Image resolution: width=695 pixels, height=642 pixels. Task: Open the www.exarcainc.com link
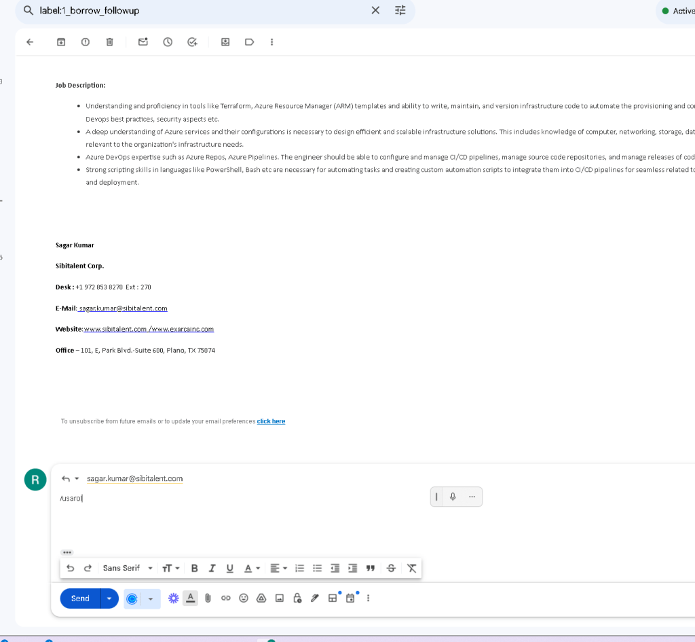[x=183, y=329]
